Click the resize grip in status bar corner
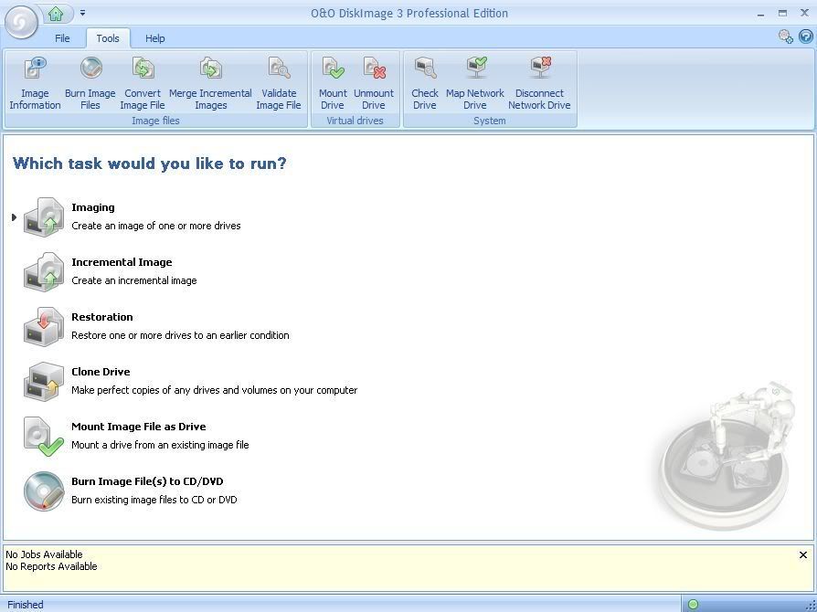 (x=811, y=606)
